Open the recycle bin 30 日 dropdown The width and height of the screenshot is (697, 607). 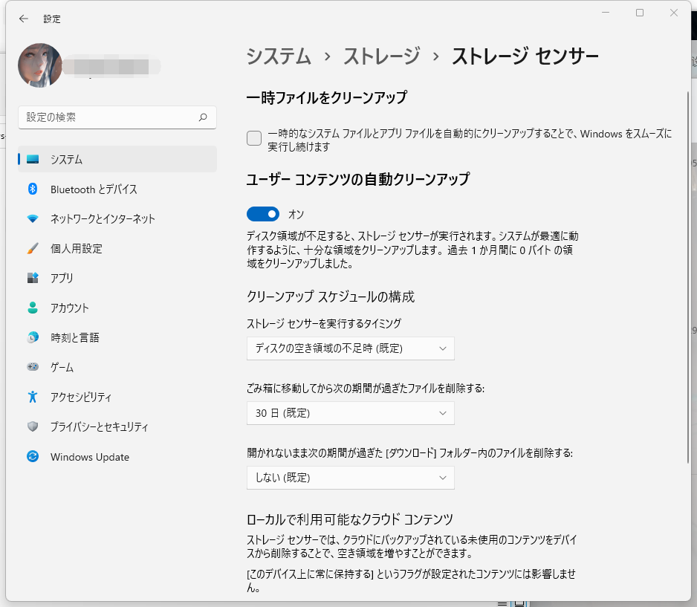click(350, 413)
